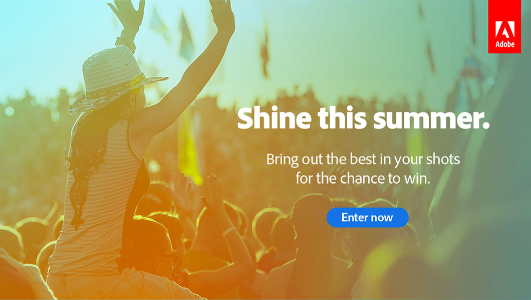Image resolution: width=531 pixels, height=300 pixels.
Task: Click the yellow flag in the crowd
Action: [190, 148]
